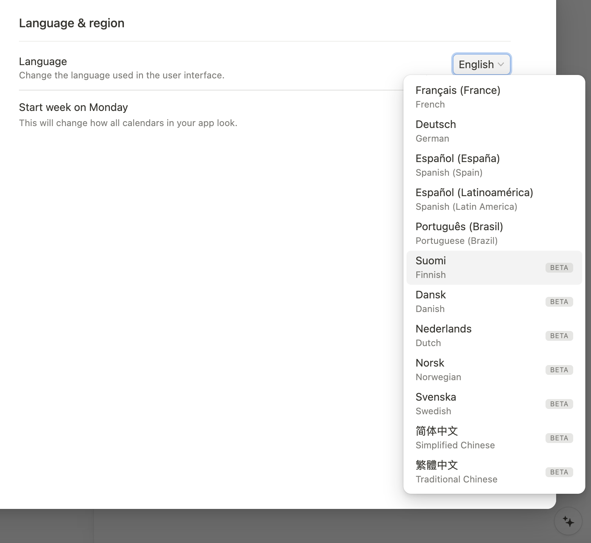Click the BETA badge beside Svenska
Viewport: 591px width, 543px height.
[559, 404]
